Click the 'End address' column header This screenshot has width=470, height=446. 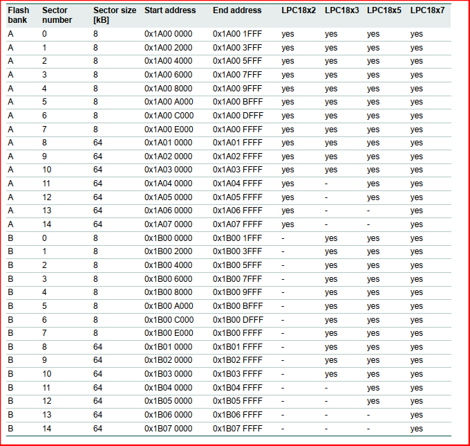(237, 10)
